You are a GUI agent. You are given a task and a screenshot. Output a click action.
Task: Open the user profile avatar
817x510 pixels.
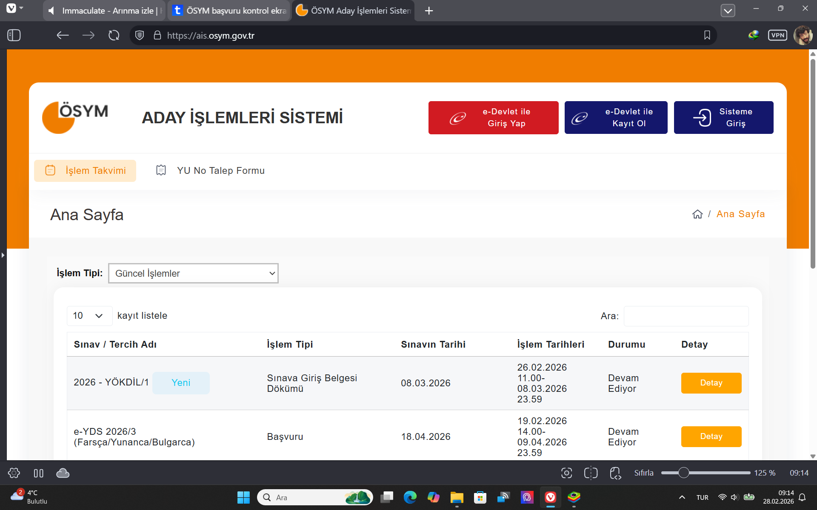click(x=803, y=35)
